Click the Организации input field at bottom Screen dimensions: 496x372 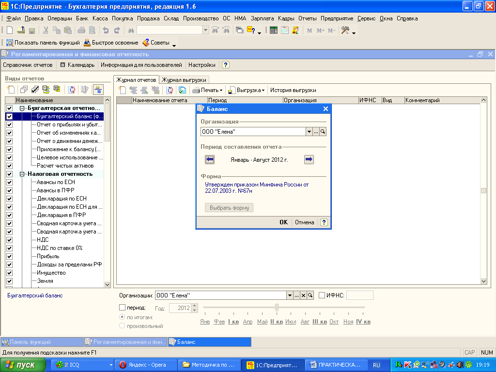pos(221,295)
